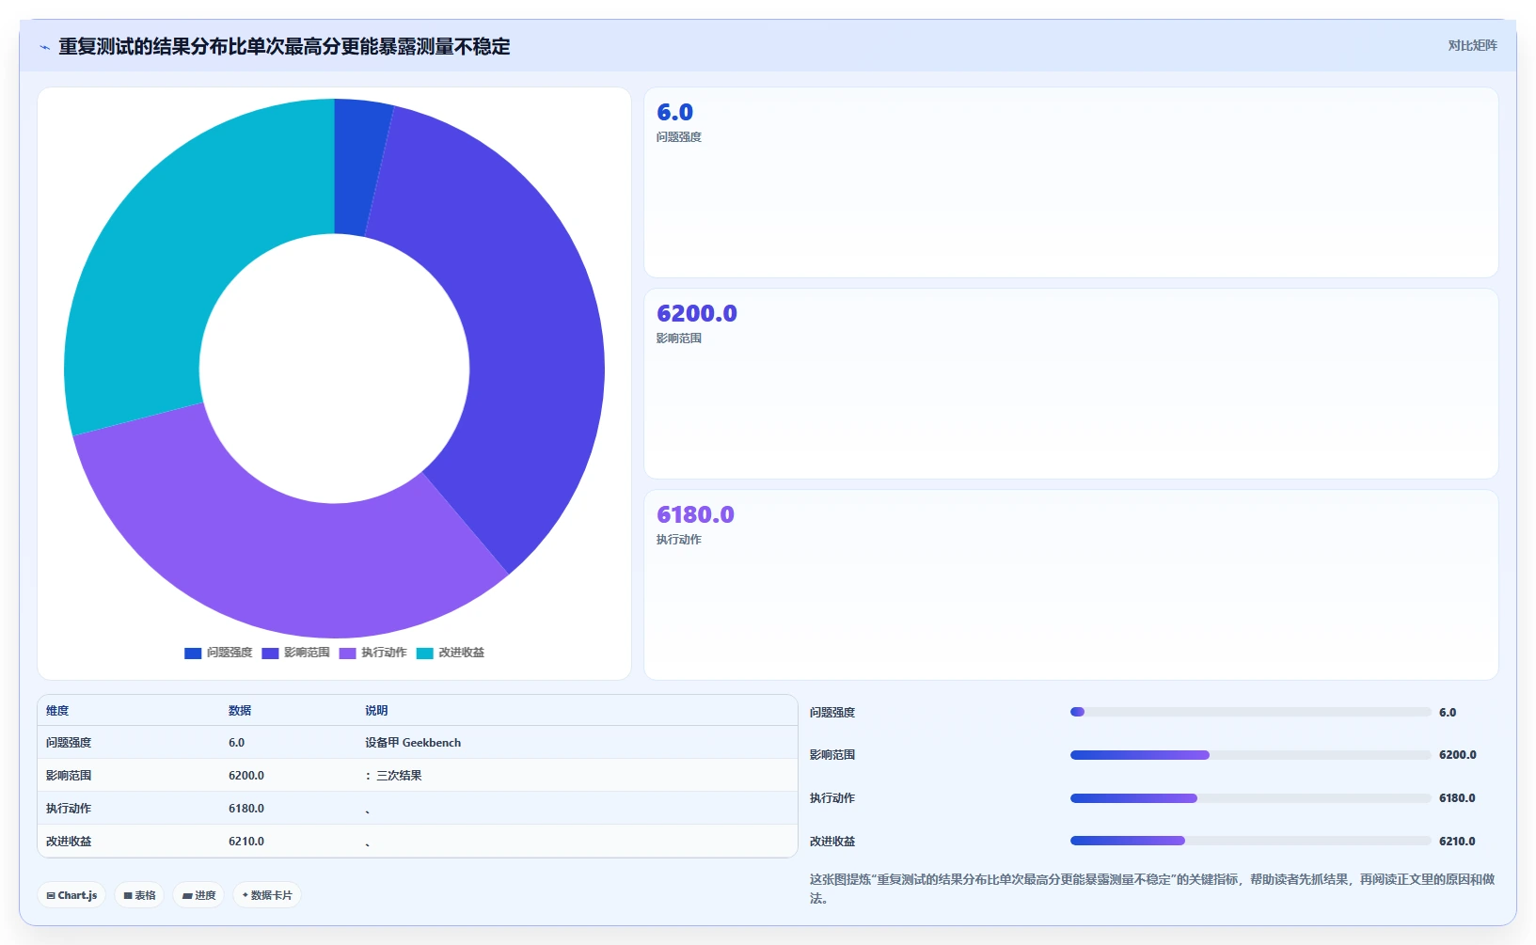Screen dimensions: 1536x945
Task: Click the 表格 tag chip
Action: pyautogui.click(x=139, y=895)
